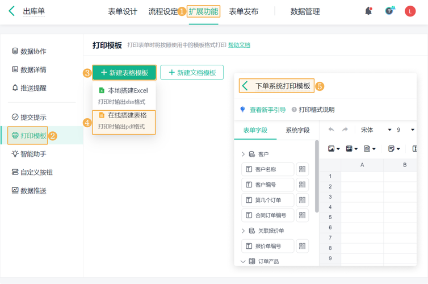Open the note icon dropdown
Screen dimensions: 428x284
394,149
